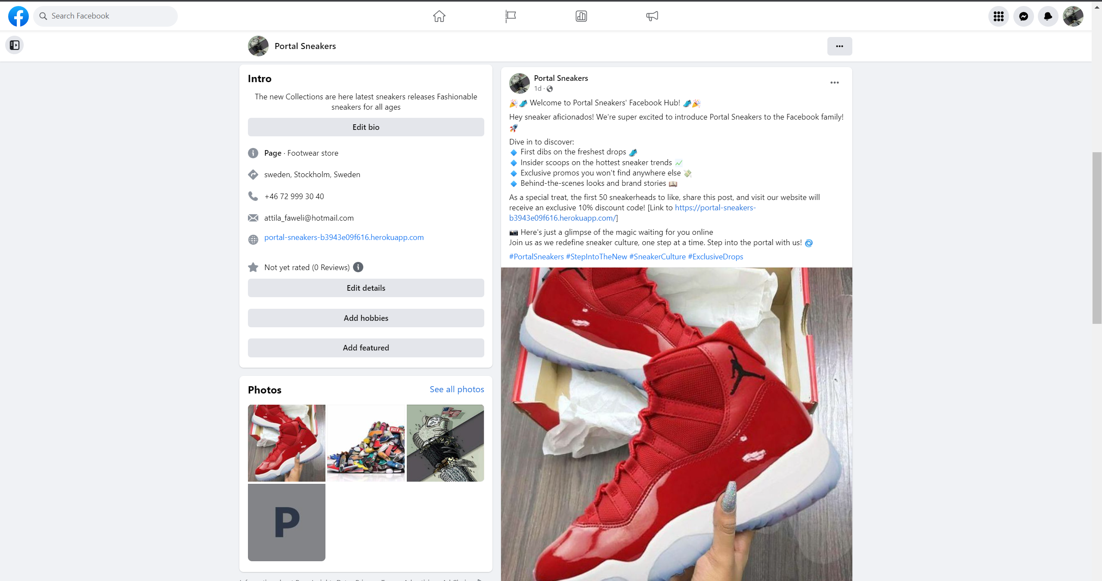Viewport: 1102px width, 581px height.
Task: Click the Pages flag icon in top navigation
Action: (x=510, y=16)
